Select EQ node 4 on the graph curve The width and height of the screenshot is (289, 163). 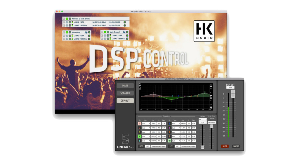(171, 100)
